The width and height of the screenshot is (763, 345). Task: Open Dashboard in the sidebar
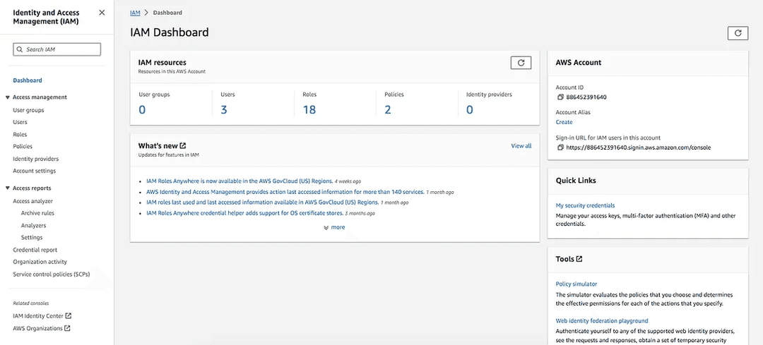coord(28,80)
